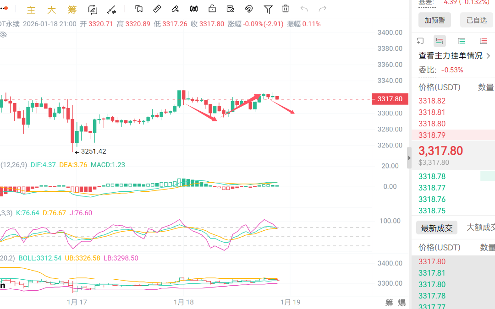Image resolution: width=495 pixels, height=309 pixels.
Task: Toggle the 主 (main force) indicator
Action: click(31, 10)
